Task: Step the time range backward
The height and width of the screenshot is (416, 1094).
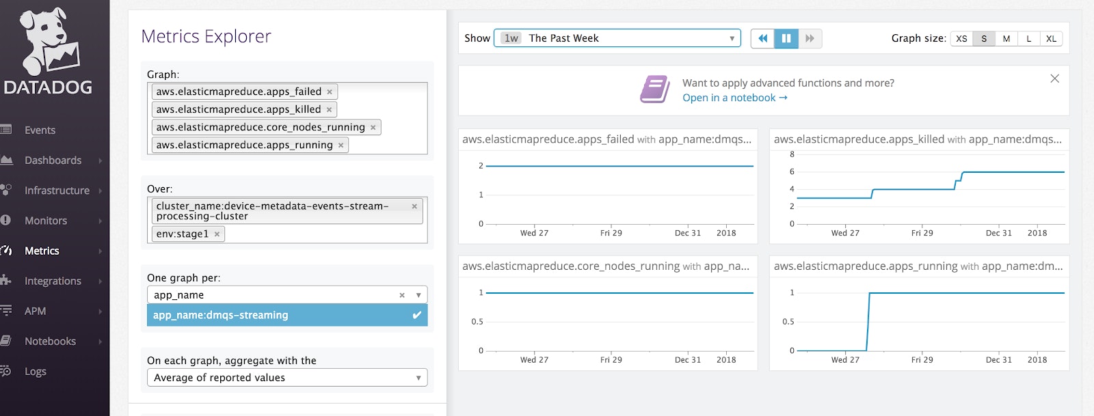Action: tap(762, 38)
